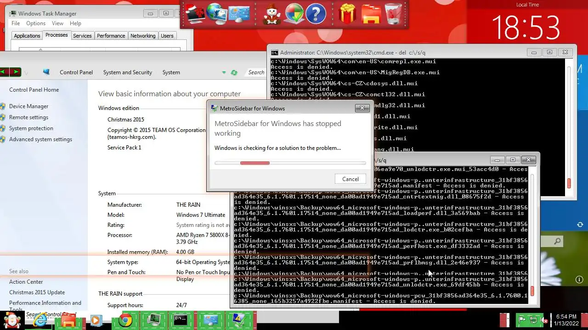
Task: Open Christmas 2015 Update link
Action: coord(37,292)
